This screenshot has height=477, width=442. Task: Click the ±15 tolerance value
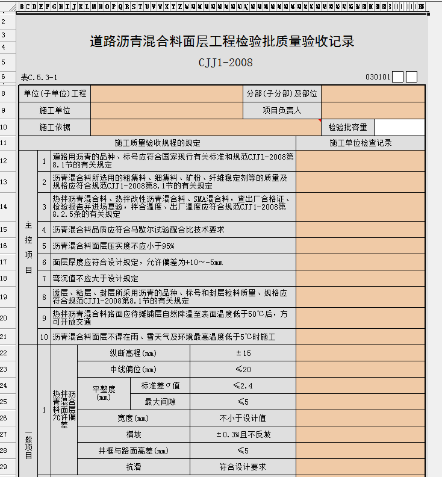243,353
